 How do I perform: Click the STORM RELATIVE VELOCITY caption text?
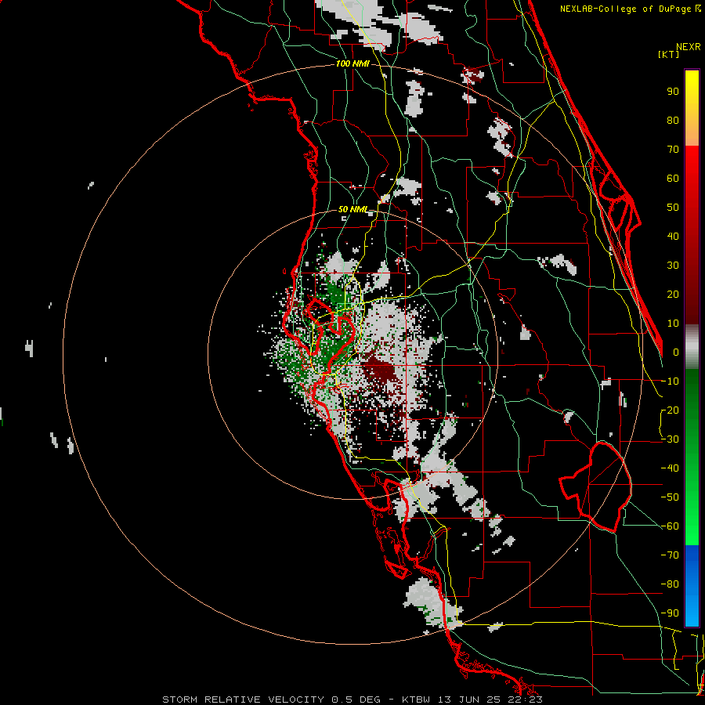243,700
